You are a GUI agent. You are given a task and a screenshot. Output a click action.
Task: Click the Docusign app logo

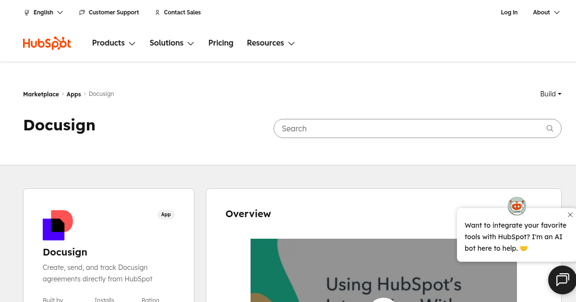point(58,225)
